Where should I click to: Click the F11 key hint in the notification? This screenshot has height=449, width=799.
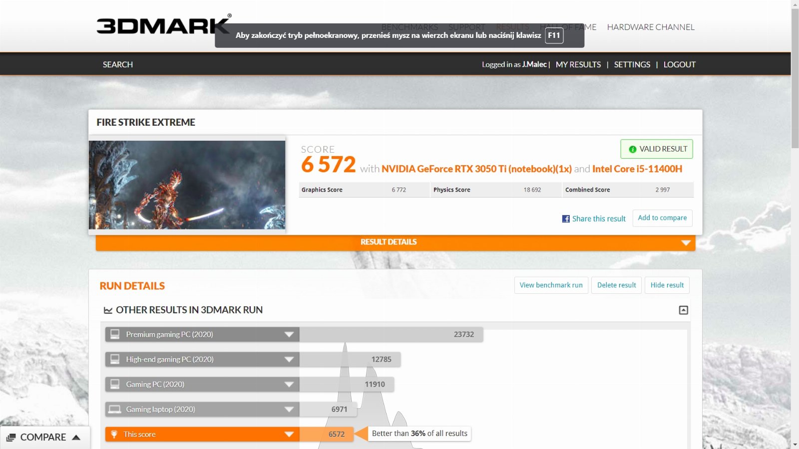pyautogui.click(x=554, y=35)
